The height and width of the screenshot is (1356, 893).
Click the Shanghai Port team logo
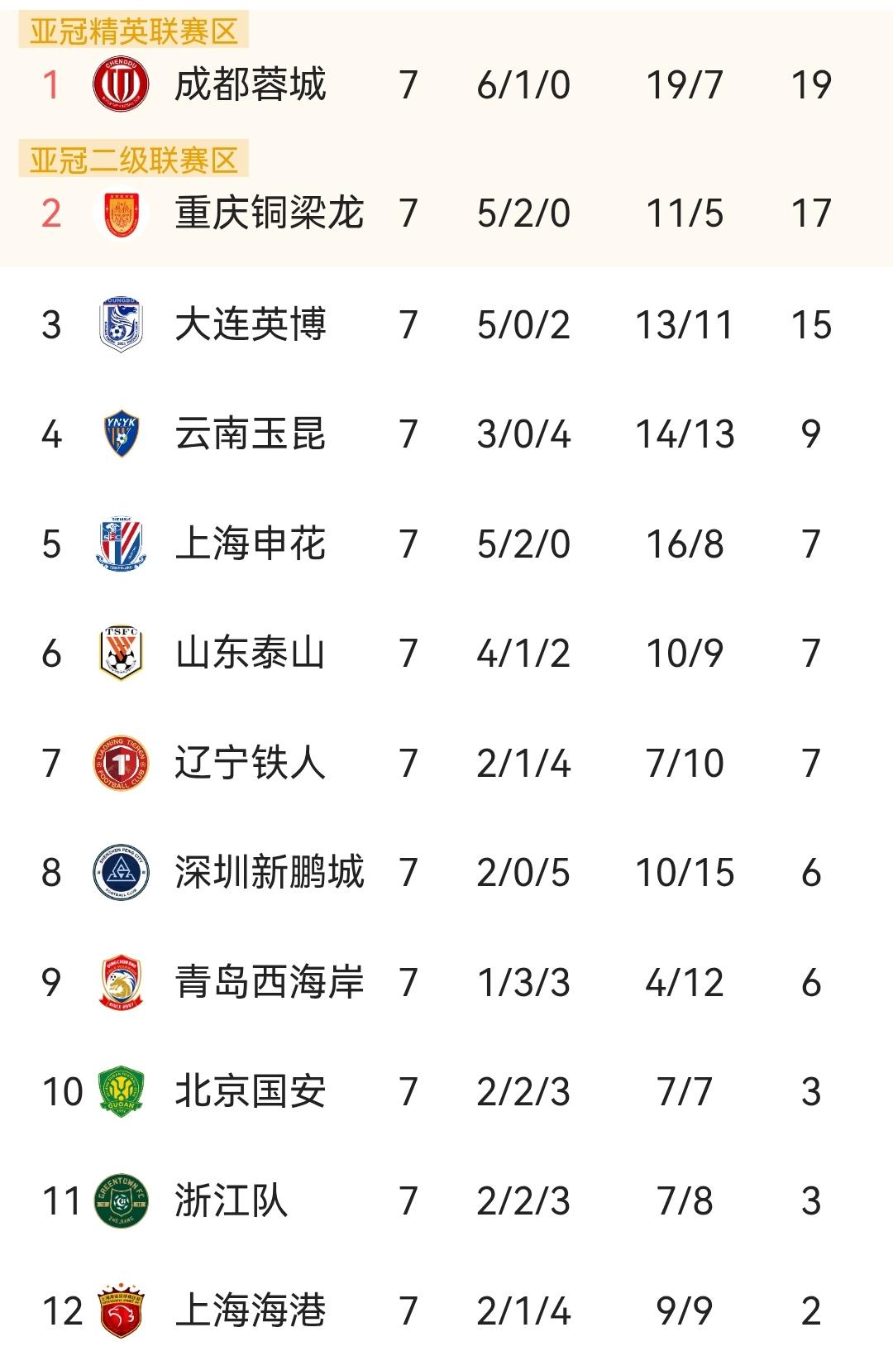pyautogui.click(x=121, y=1311)
